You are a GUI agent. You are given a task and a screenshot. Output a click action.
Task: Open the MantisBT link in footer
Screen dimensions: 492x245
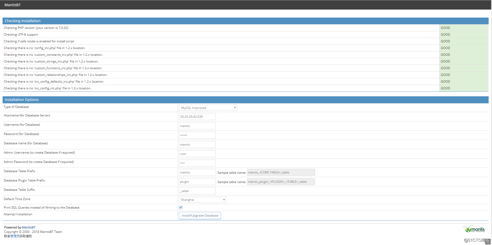point(29,227)
